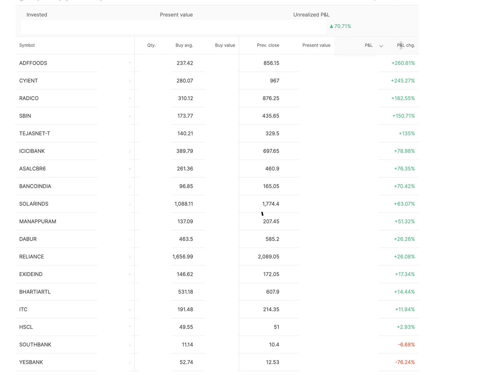The height and width of the screenshot is (375, 481).
Task: Select the EXIDEIND symbol
Action: (31, 275)
